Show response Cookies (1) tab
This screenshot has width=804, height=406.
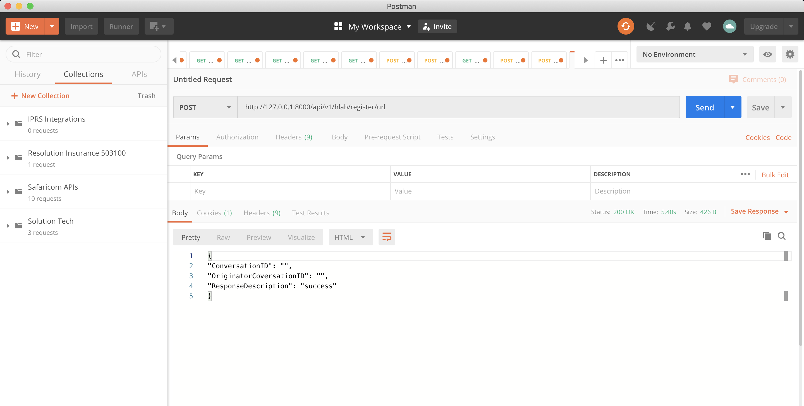[214, 213]
